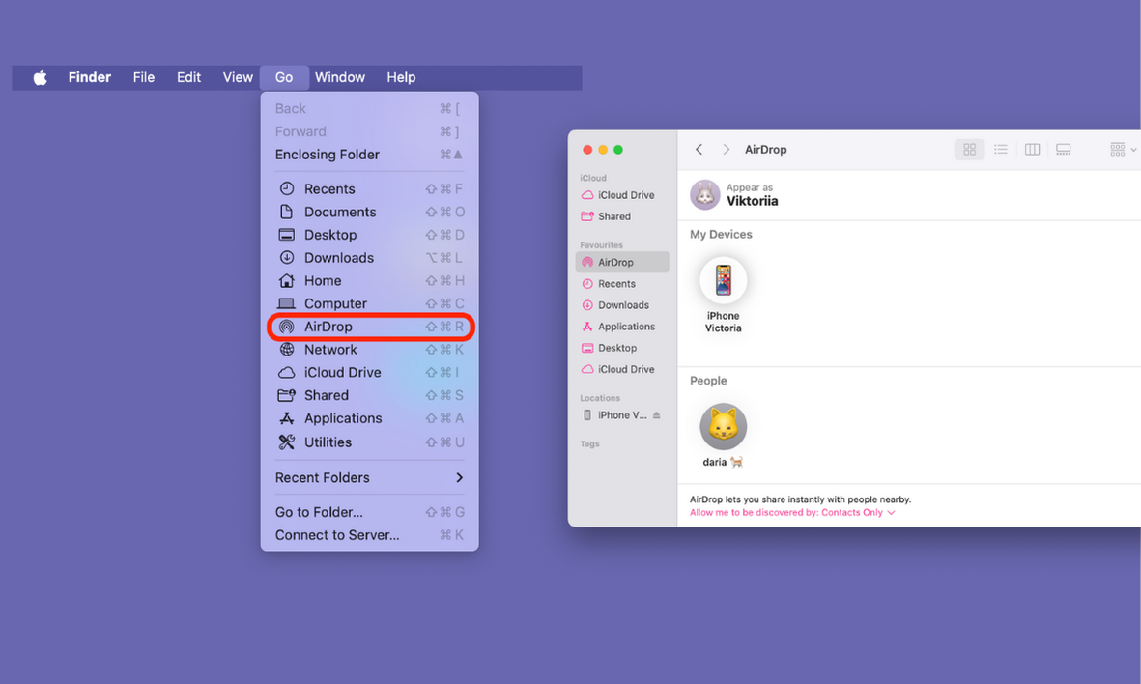Open the File menu
Screen dimensions: 1141x684
pyautogui.click(x=143, y=77)
